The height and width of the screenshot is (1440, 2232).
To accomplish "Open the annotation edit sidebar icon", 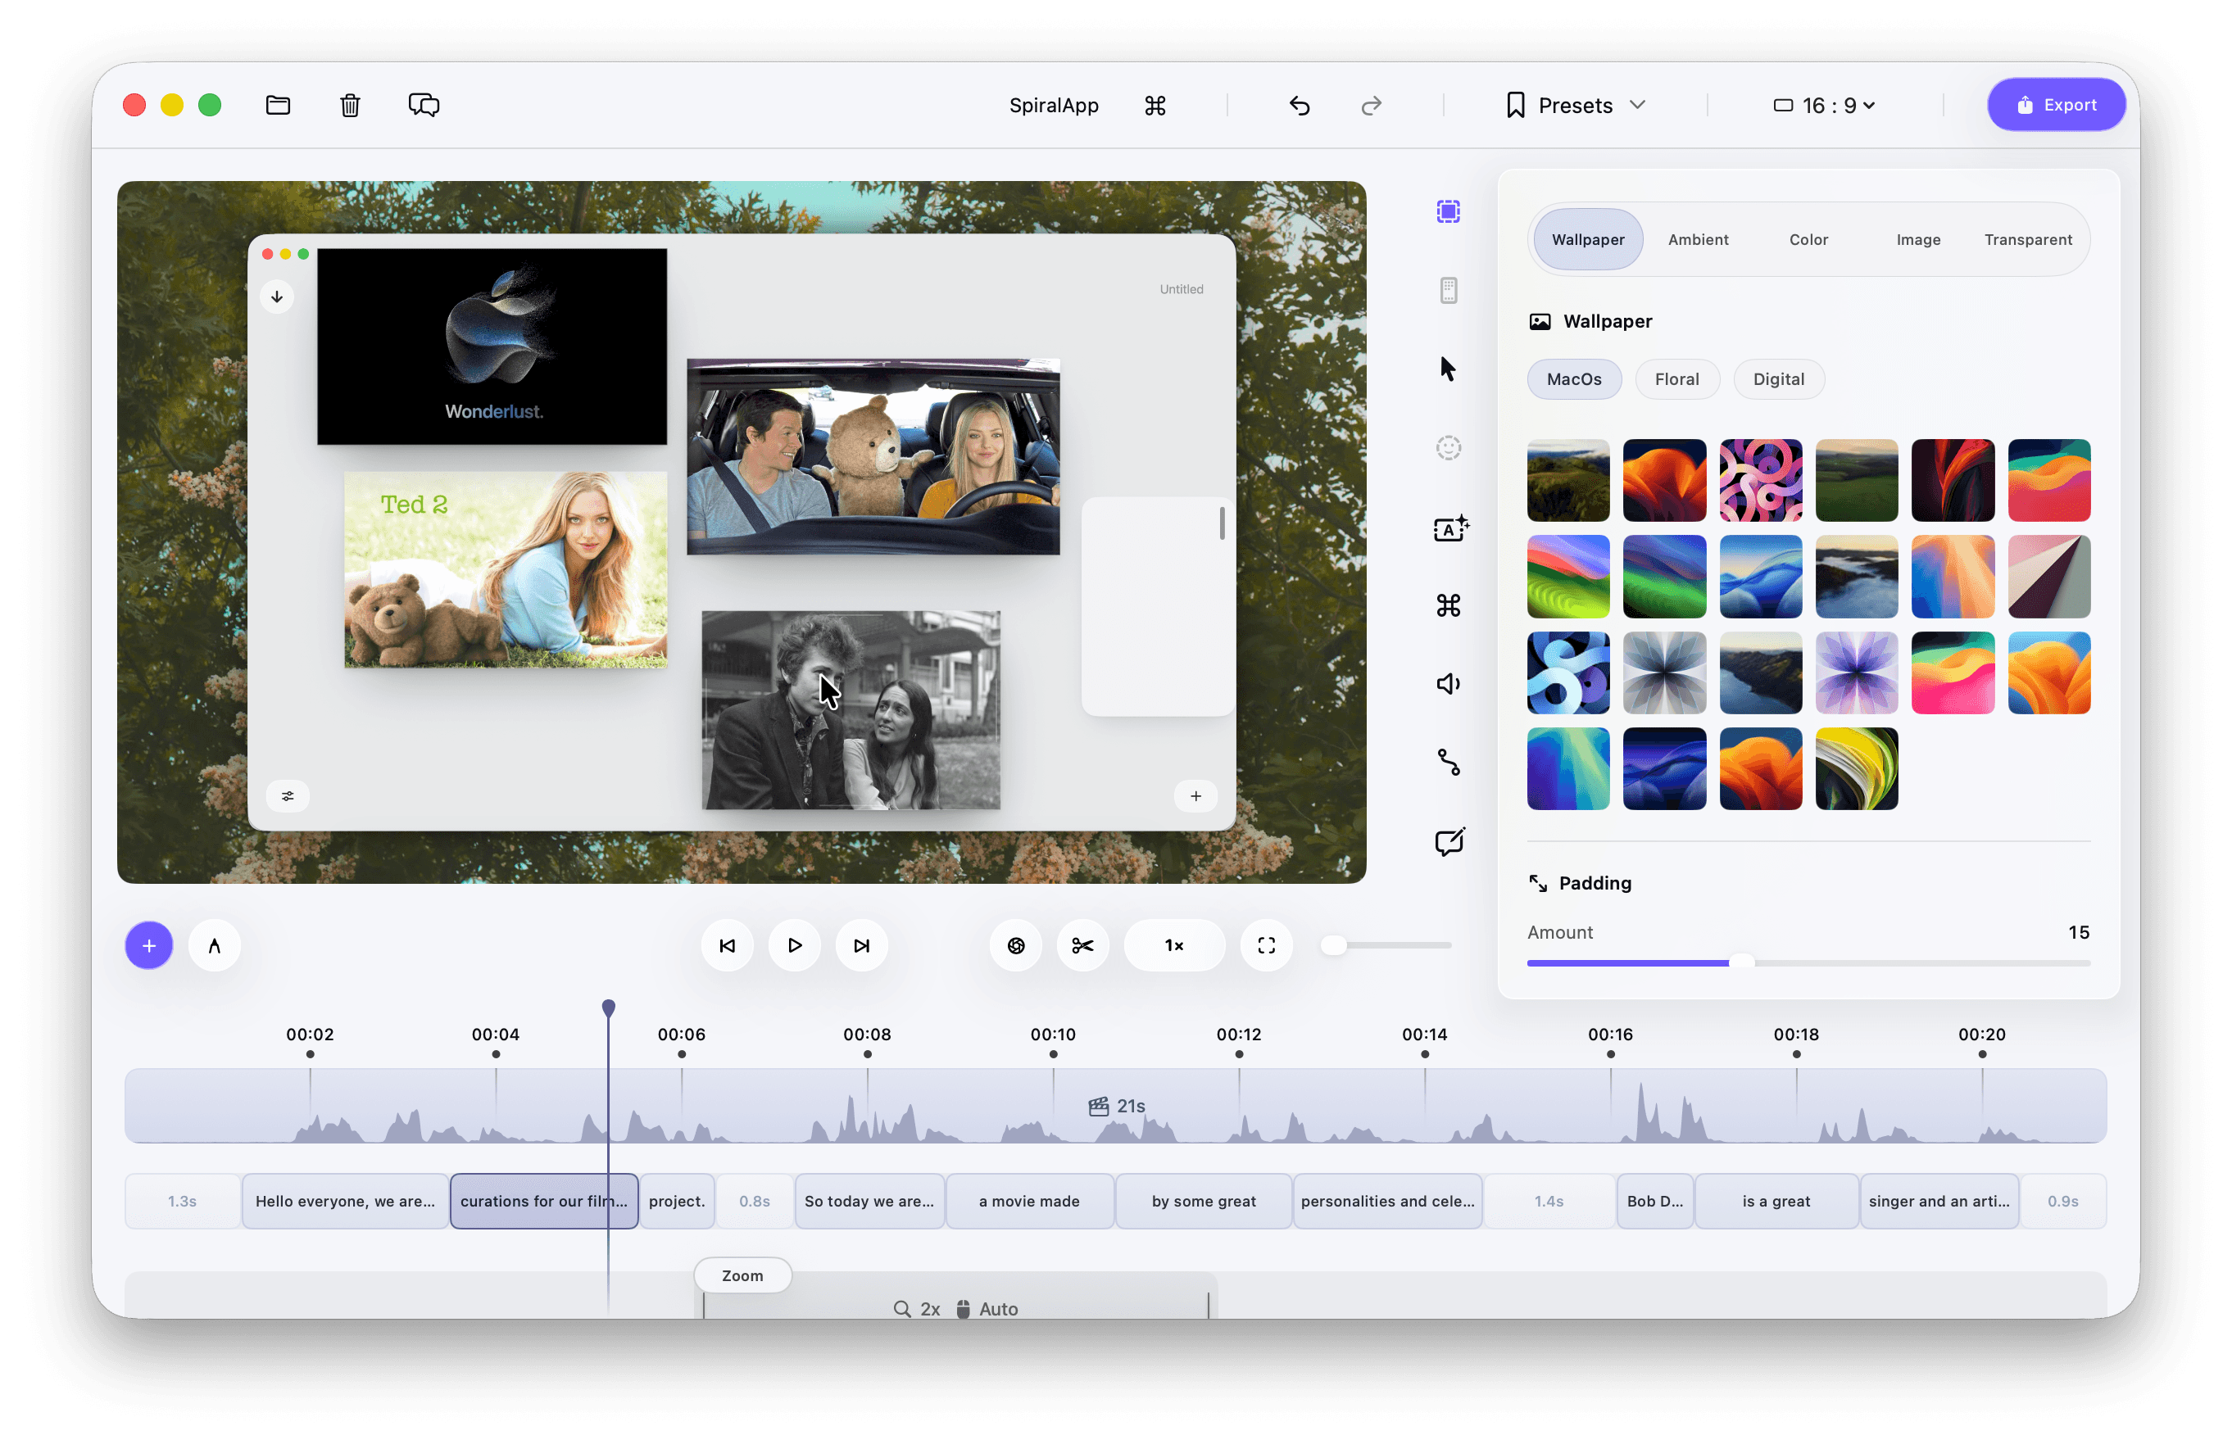I will [x=1450, y=840].
